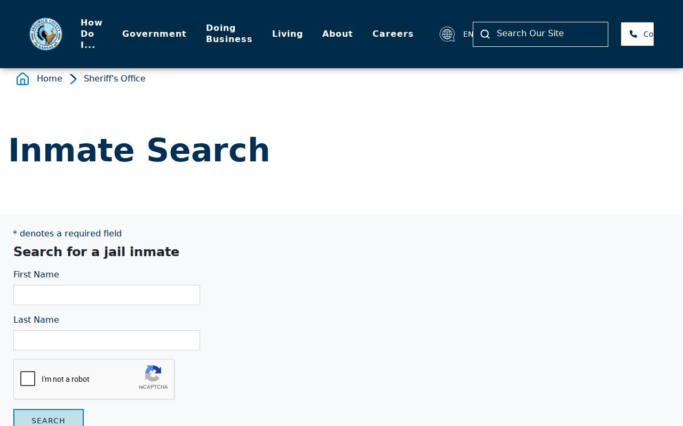Open the Government menu
Screen dimensions: 683x426
154,34
